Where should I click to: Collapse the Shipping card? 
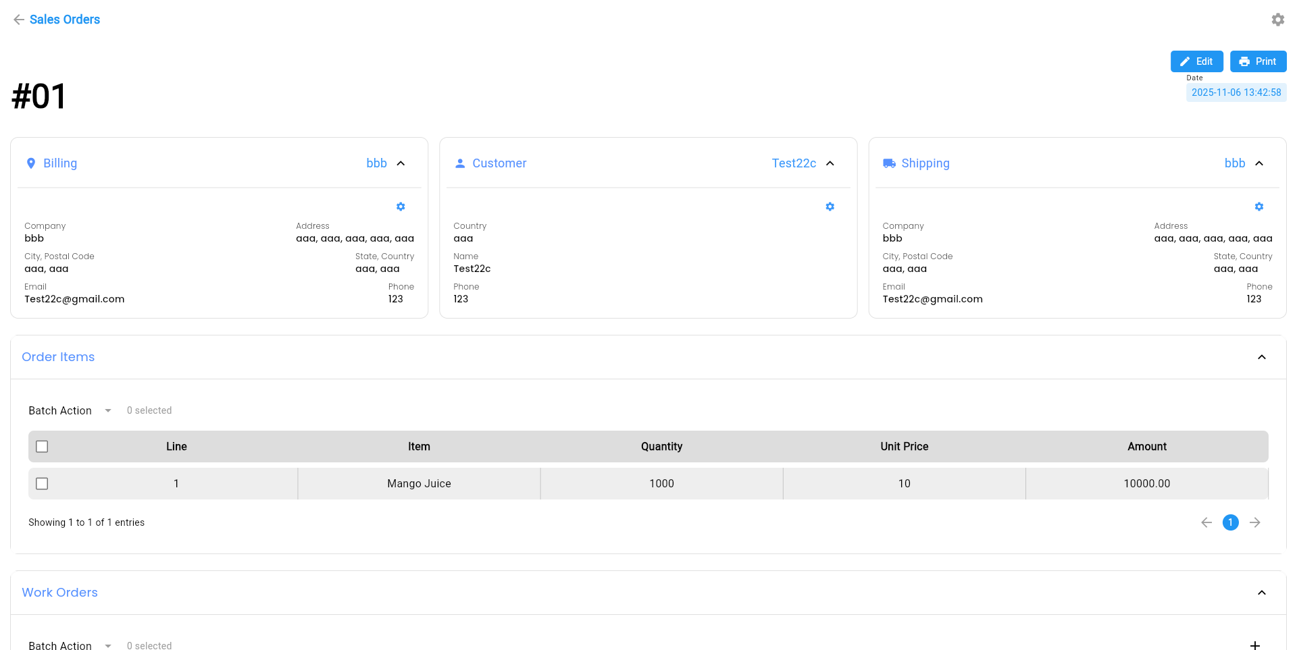coord(1258,163)
